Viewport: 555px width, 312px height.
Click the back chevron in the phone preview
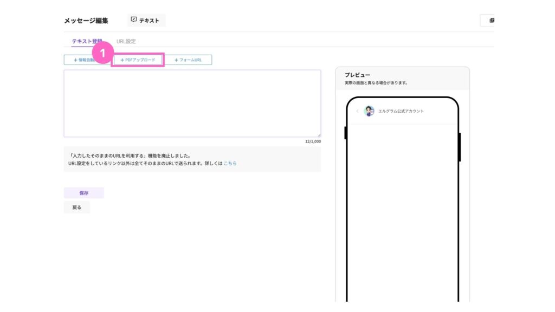357,111
